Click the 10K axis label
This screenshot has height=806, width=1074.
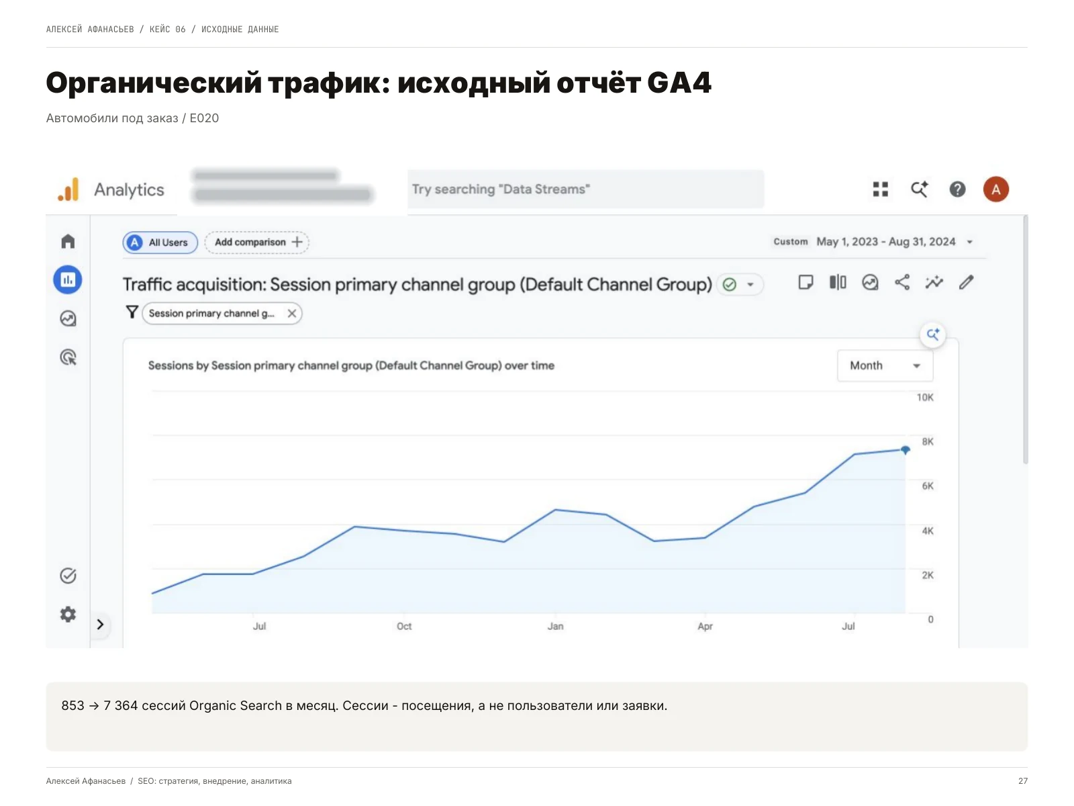(x=925, y=398)
